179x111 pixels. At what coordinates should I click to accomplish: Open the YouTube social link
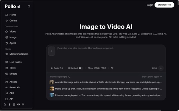pyautogui.click(x=18, y=104)
